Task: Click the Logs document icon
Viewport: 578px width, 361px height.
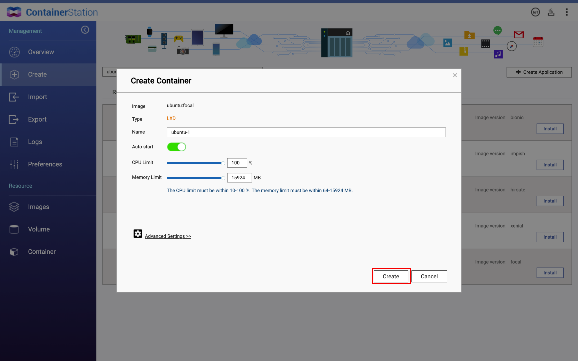Action: 14,142
